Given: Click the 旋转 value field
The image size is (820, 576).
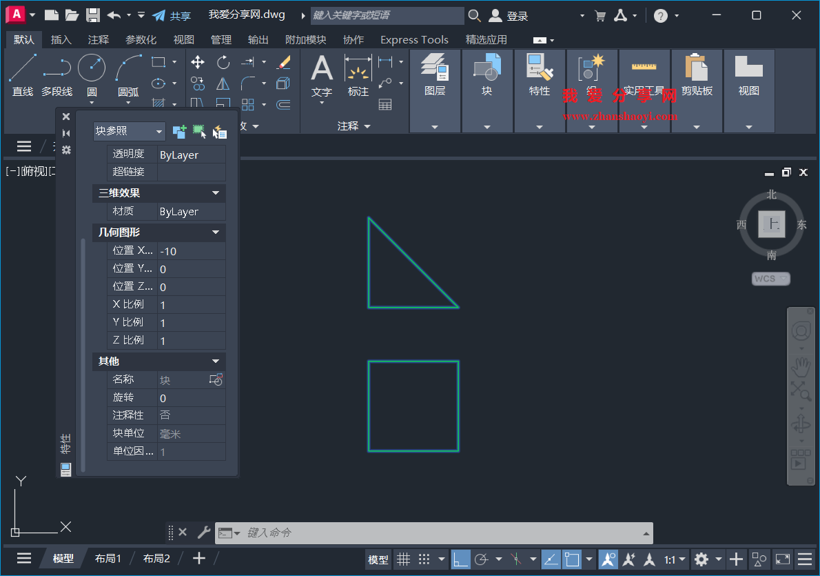Looking at the screenshot, I should click(x=192, y=399).
